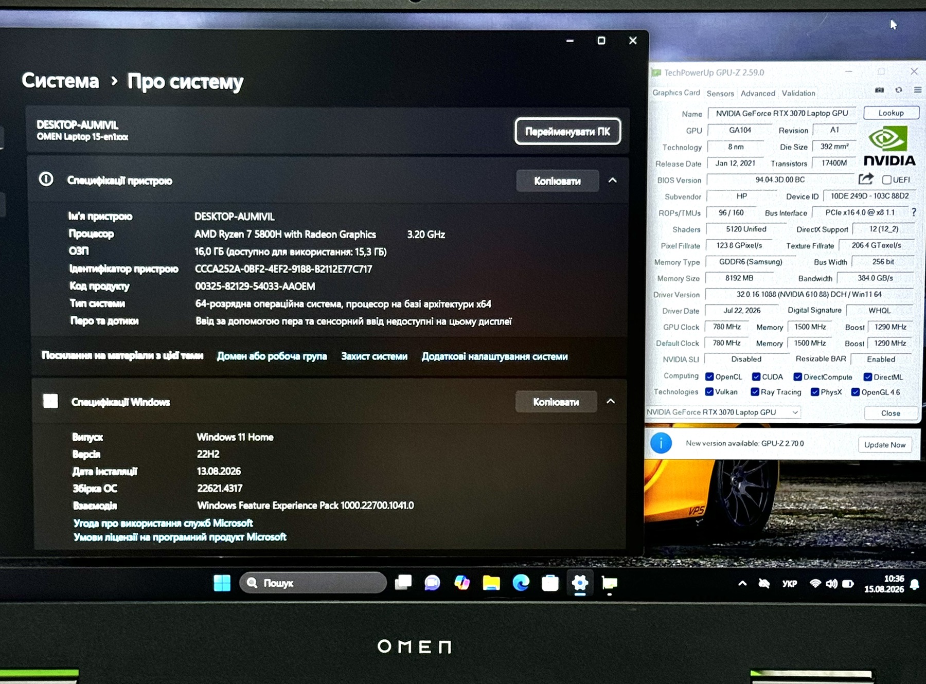Open Угода про використання служб Microsoft link
926x684 pixels.
tap(163, 523)
